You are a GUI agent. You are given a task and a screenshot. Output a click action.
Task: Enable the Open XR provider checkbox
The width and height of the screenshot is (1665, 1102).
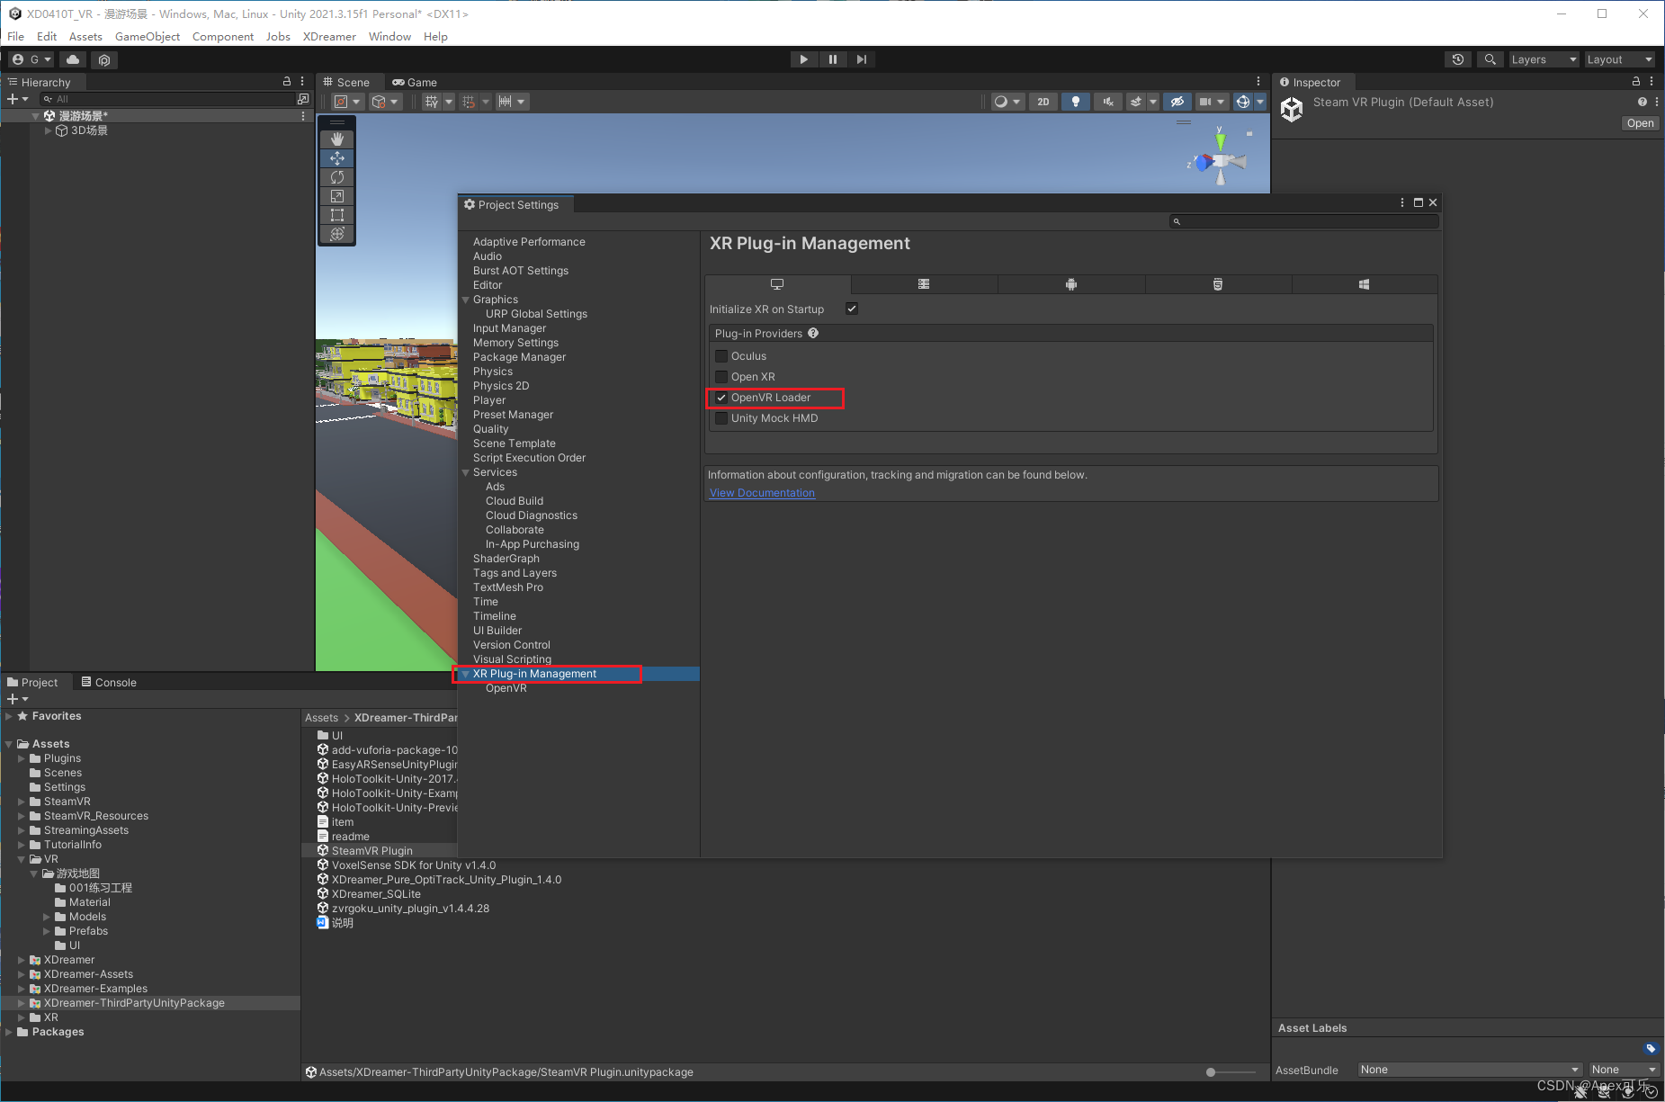point(721,377)
